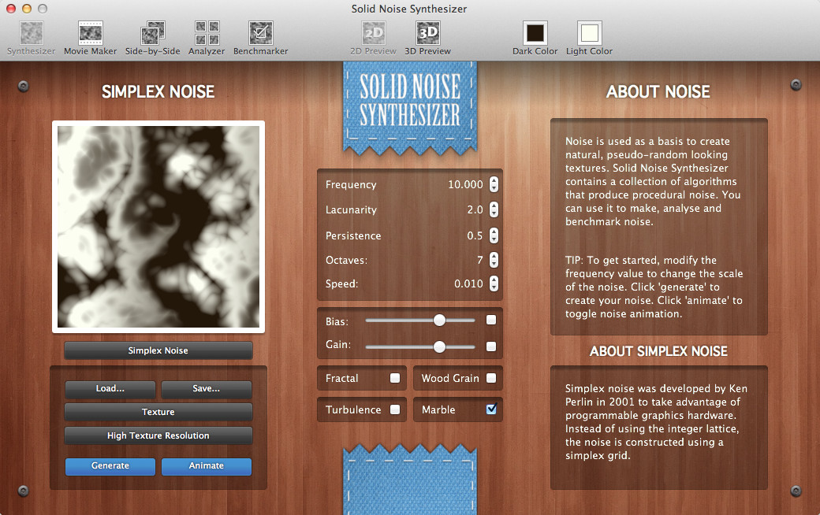Click the Persistence stepper arrows

(x=494, y=235)
